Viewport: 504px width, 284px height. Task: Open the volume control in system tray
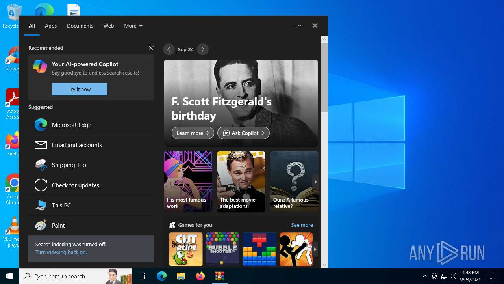[453, 276]
